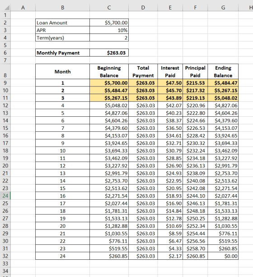Select column E header
This screenshot has width=253, height=277.
[170, 8]
